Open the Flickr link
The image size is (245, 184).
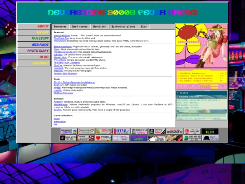click(x=57, y=49)
